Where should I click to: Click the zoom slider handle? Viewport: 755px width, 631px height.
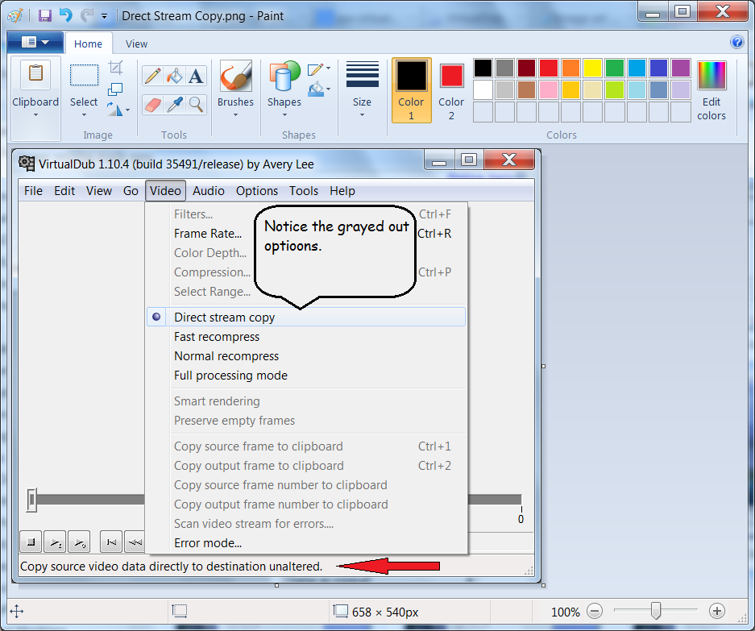[655, 610]
